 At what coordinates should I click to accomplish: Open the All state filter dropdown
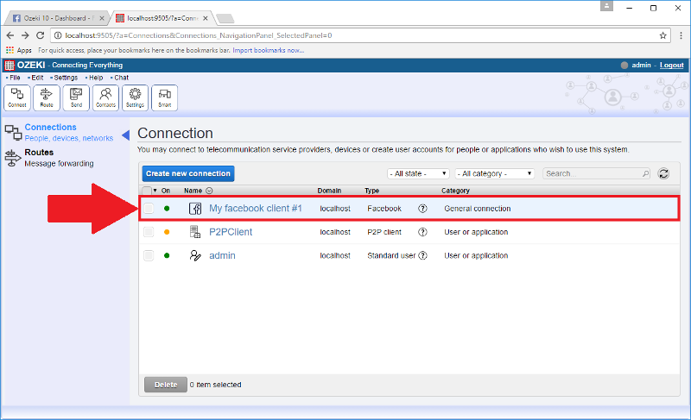418,173
